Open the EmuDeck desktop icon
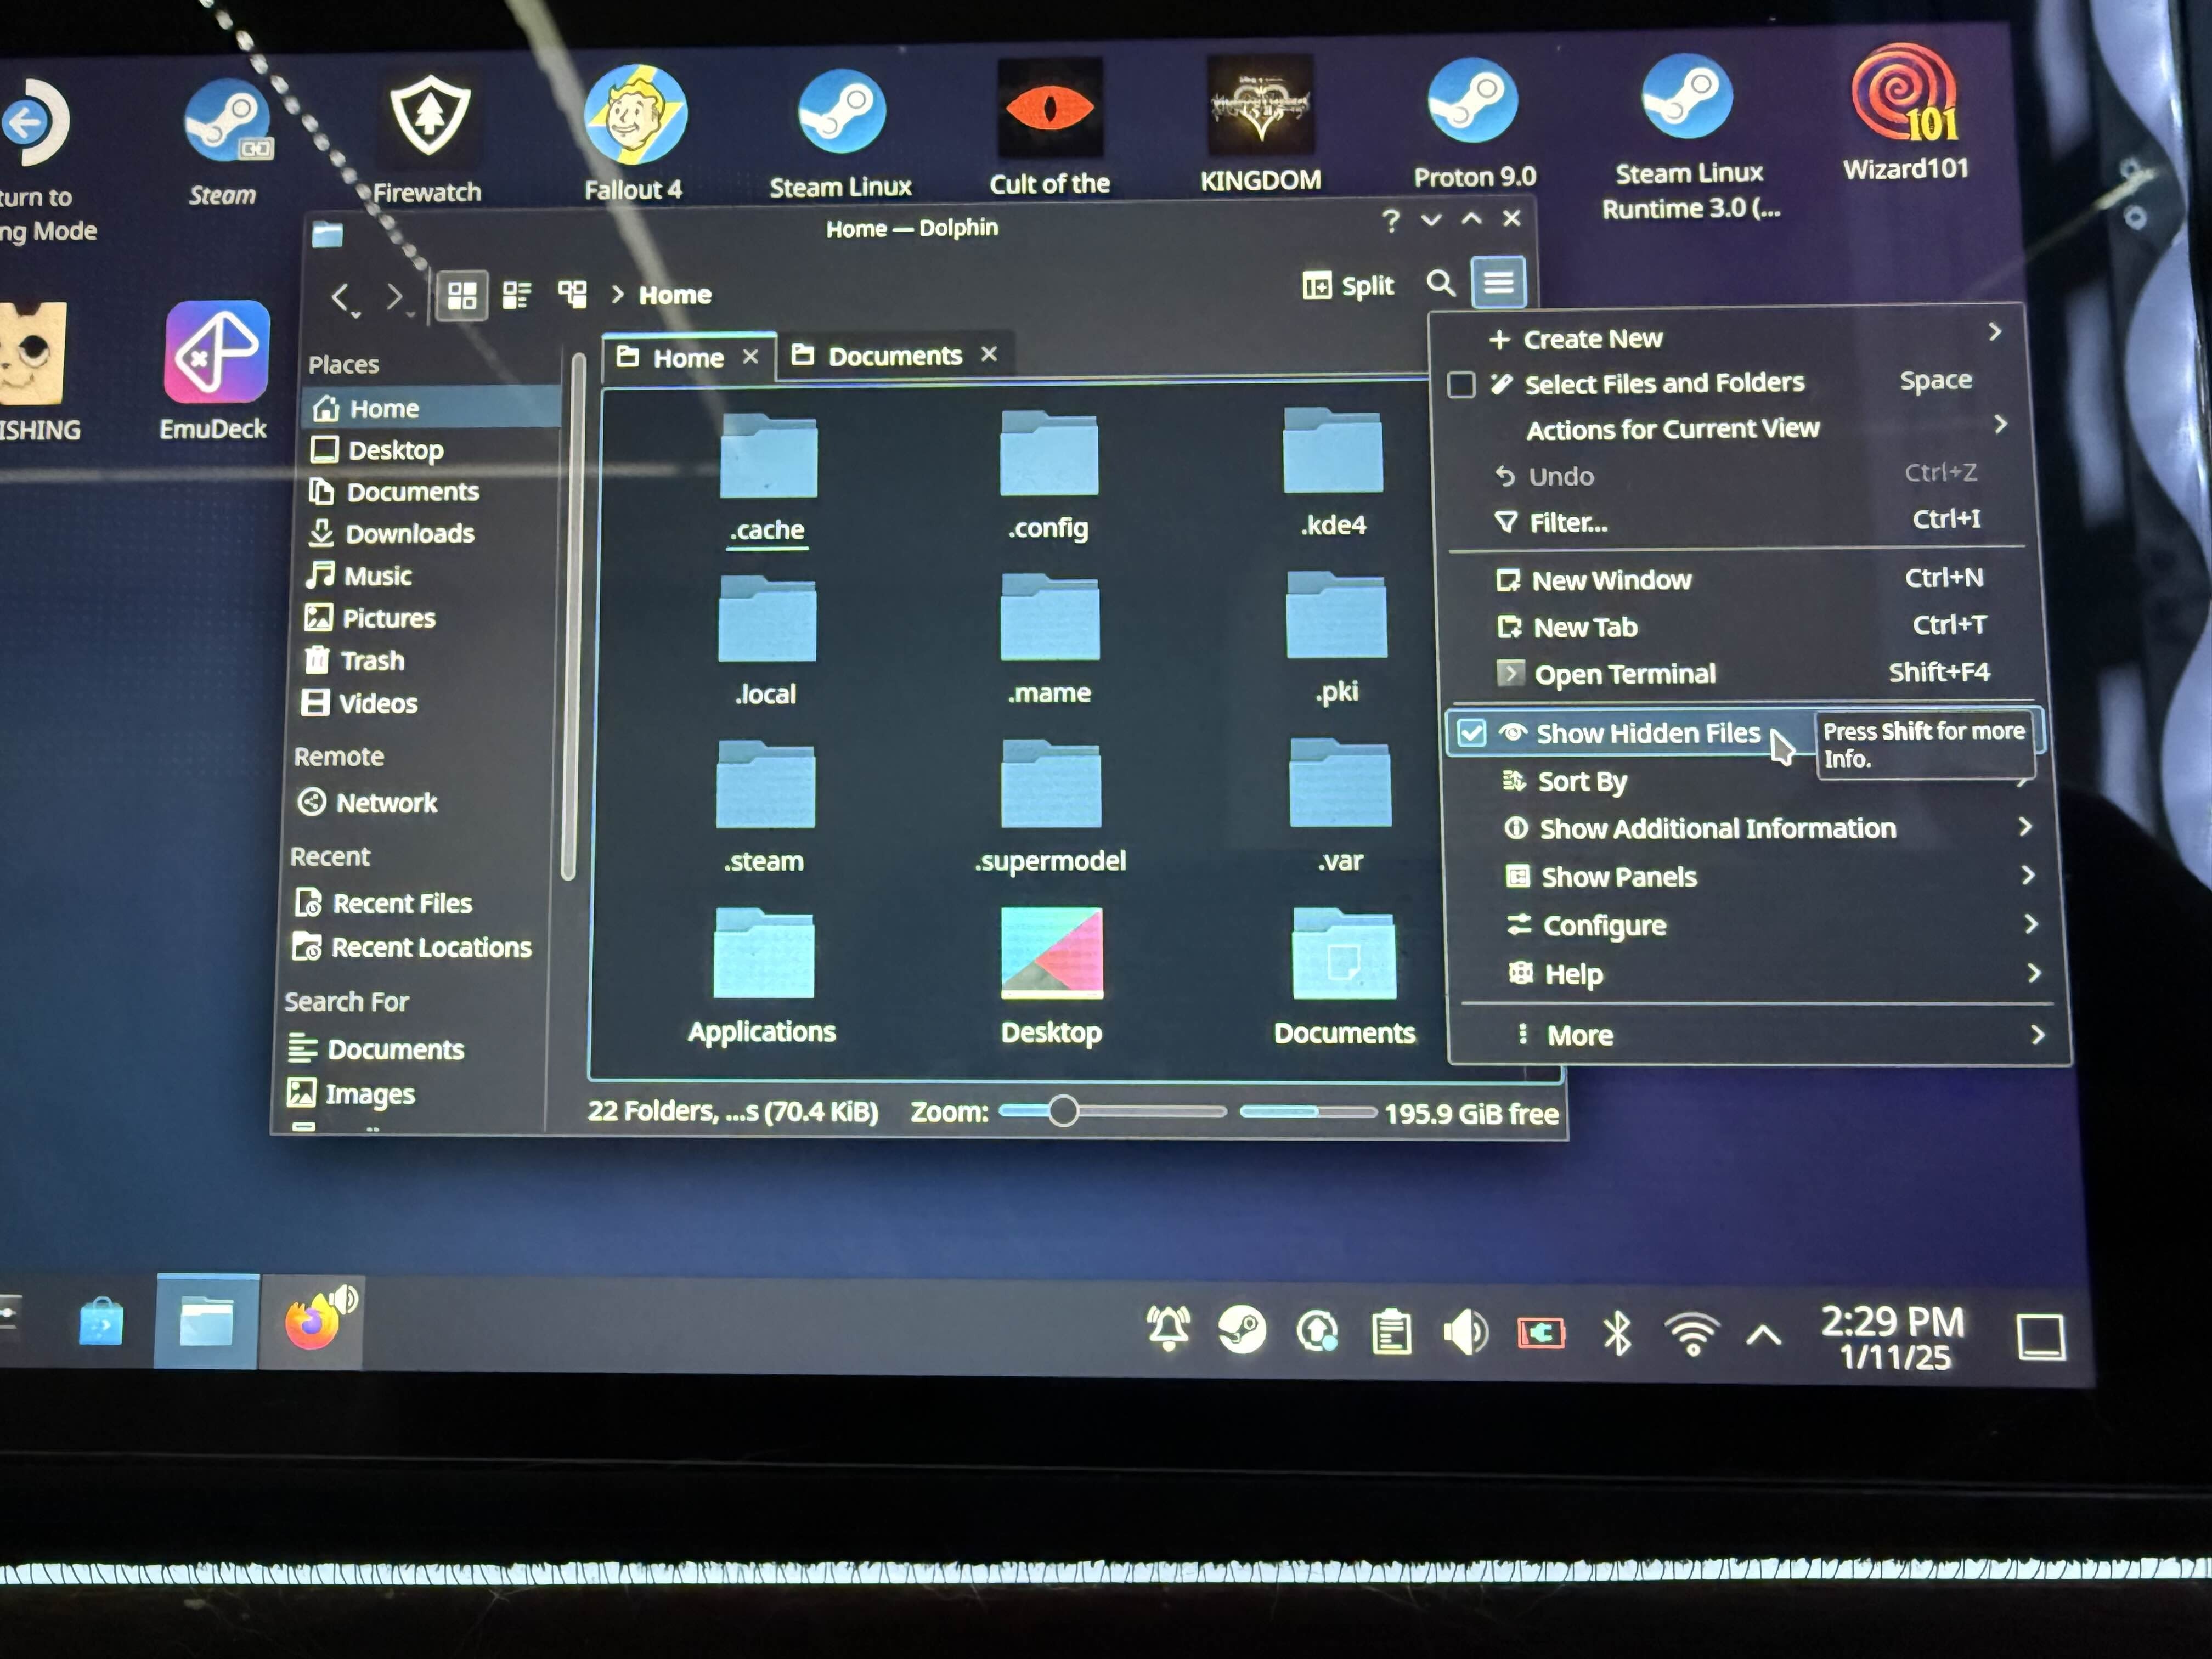The width and height of the screenshot is (2212, 1659). [216, 353]
